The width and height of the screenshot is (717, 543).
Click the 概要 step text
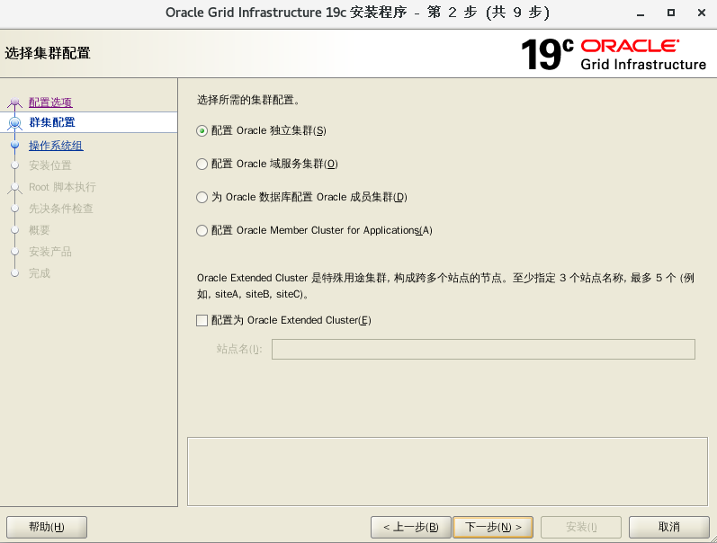tap(40, 230)
